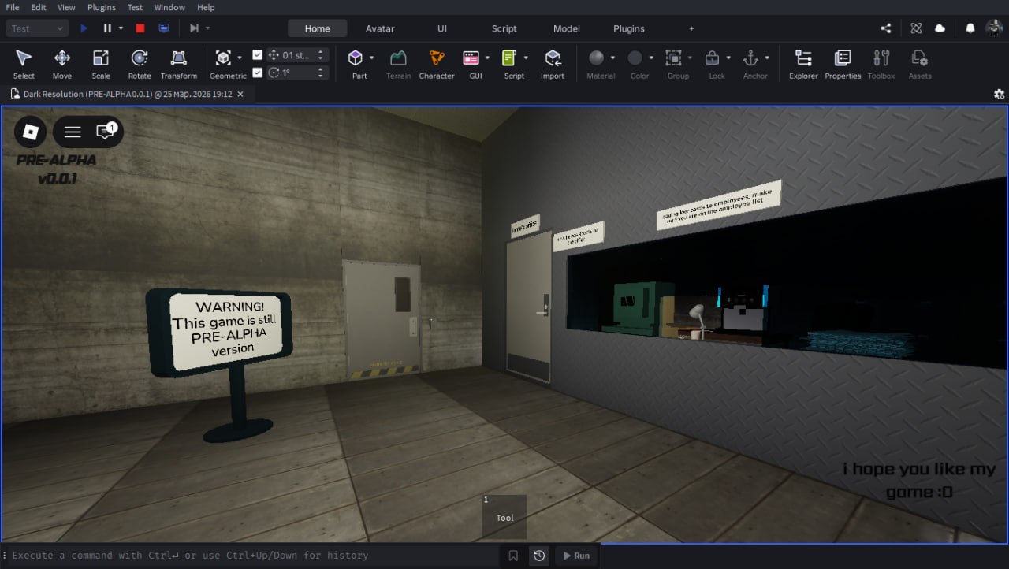Open viewport settings gear icon
The height and width of the screenshot is (569, 1009).
tap(999, 94)
